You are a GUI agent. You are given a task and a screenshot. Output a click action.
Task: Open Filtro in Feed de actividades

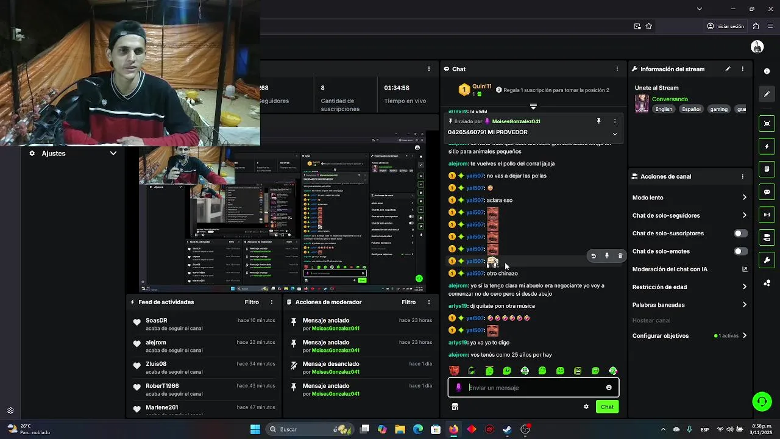pos(252,302)
